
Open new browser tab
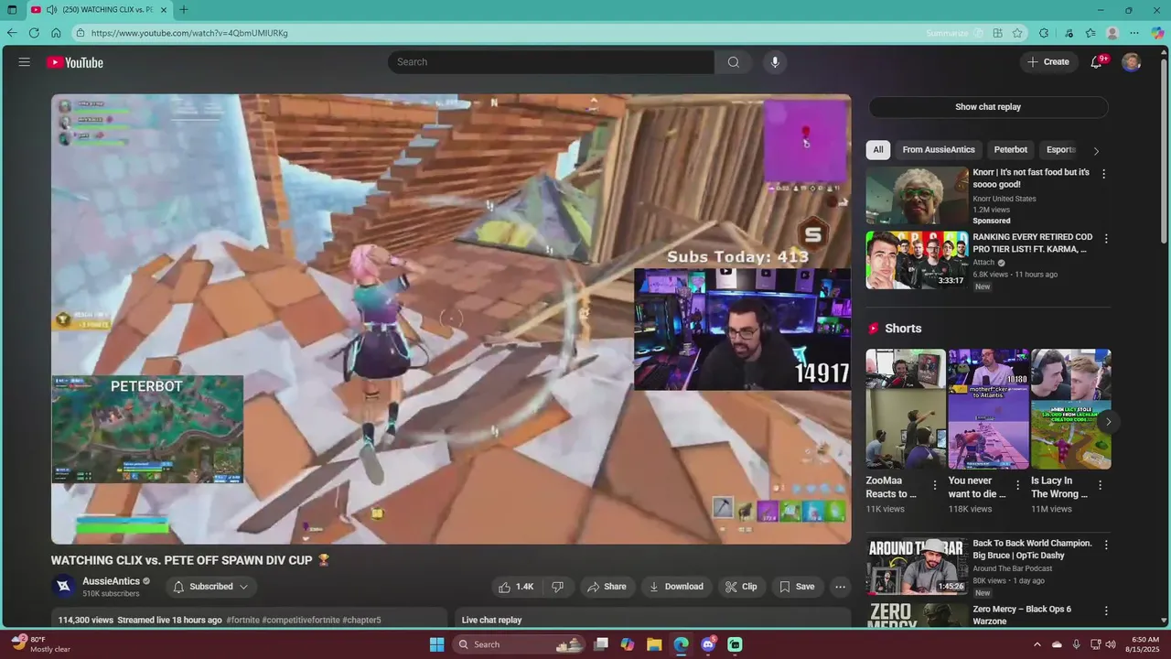coord(184,10)
